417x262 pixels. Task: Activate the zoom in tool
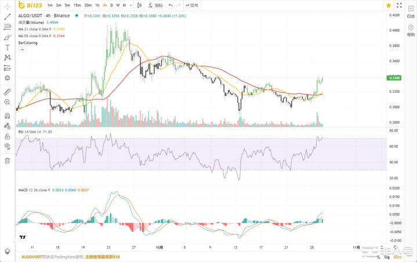point(7,102)
